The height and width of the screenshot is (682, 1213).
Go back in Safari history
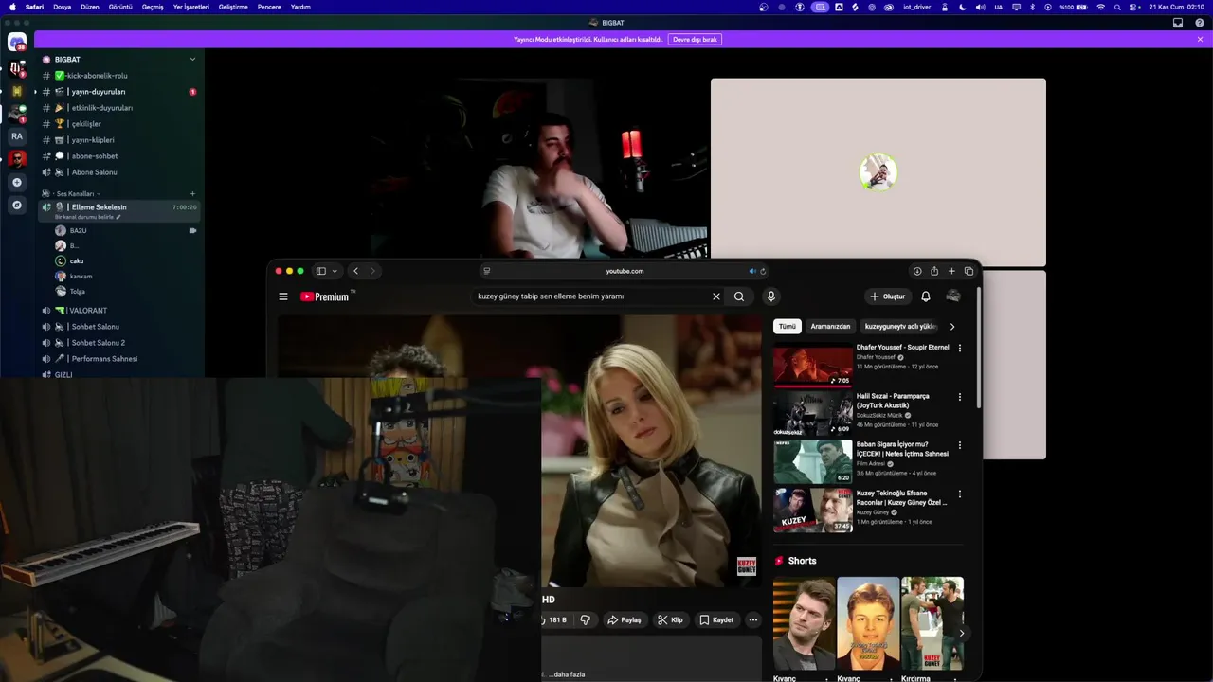coord(355,271)
